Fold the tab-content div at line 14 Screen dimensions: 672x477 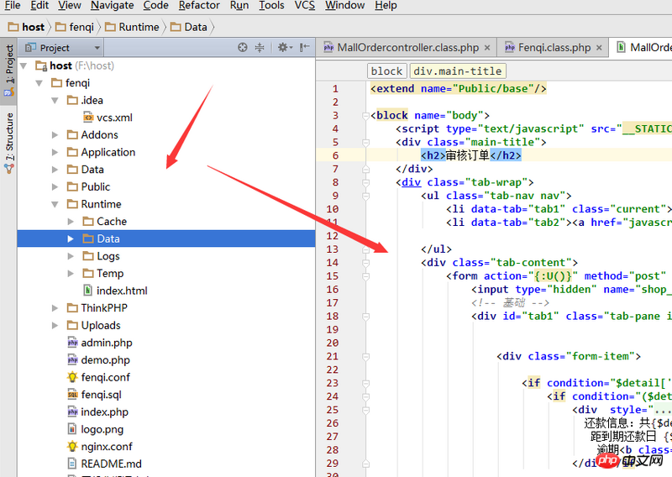pos(365,263)
